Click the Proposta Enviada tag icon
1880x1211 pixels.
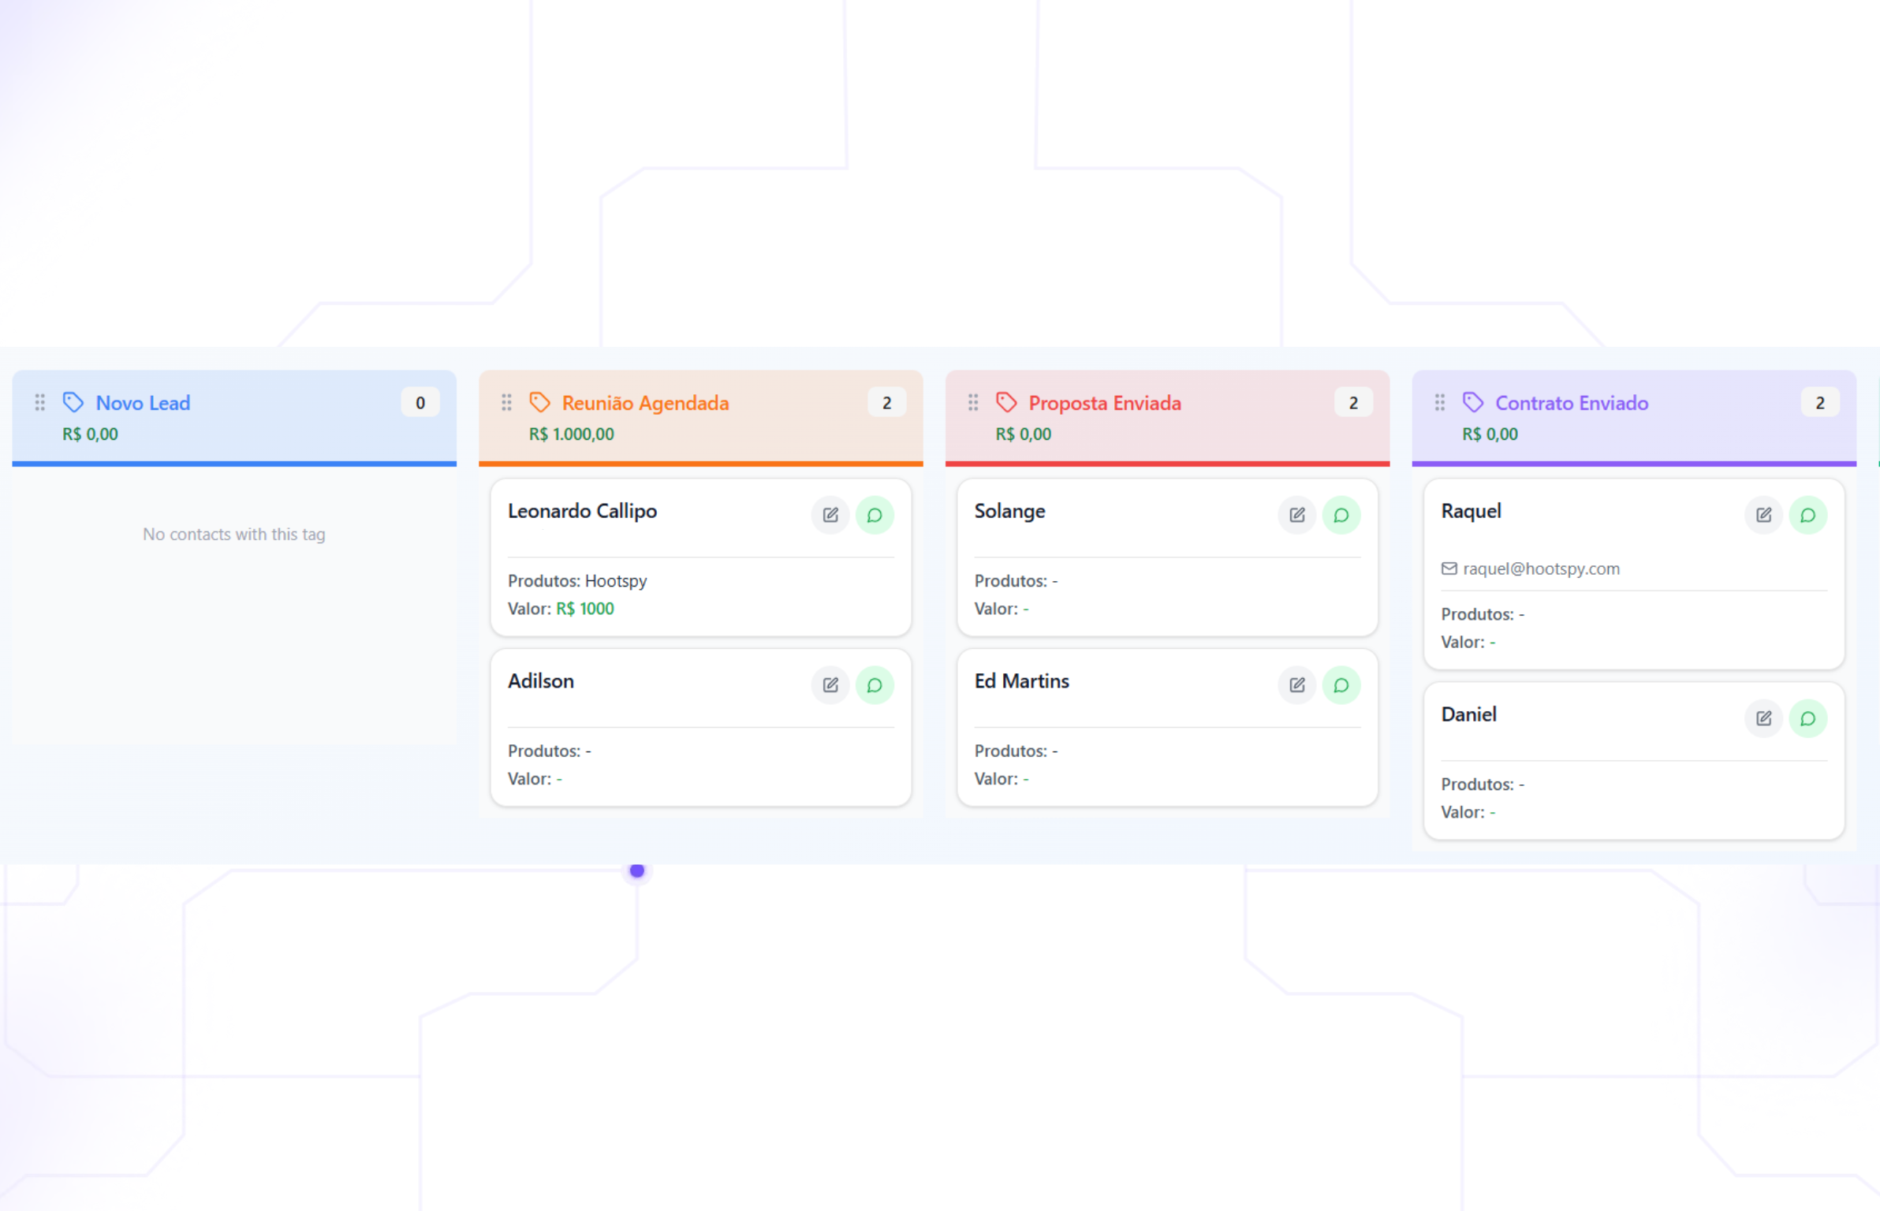click(1006, 403)
